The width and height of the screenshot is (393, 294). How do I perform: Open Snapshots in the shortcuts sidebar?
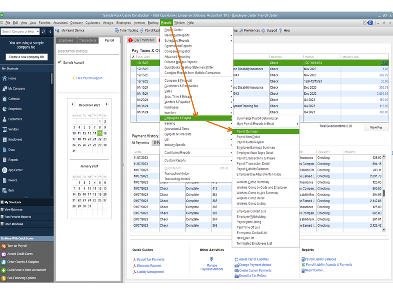pyautogui.click(x=15, y=109)
